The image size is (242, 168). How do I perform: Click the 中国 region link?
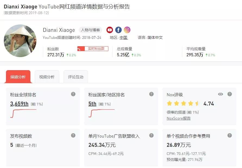coord(123,38)
